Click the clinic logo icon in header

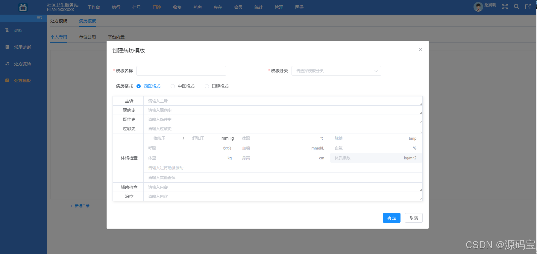click(x=23, y=7)
